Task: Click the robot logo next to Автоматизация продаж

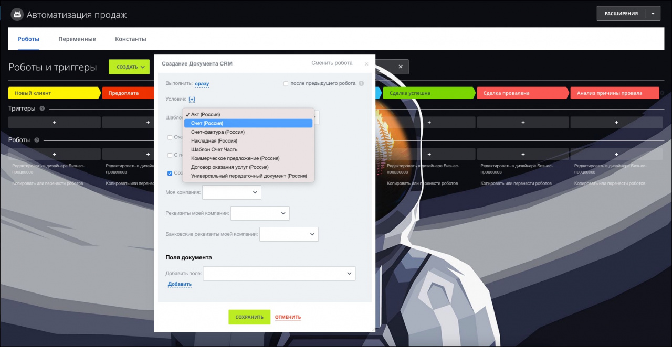Action: click(x=17, y=14)
